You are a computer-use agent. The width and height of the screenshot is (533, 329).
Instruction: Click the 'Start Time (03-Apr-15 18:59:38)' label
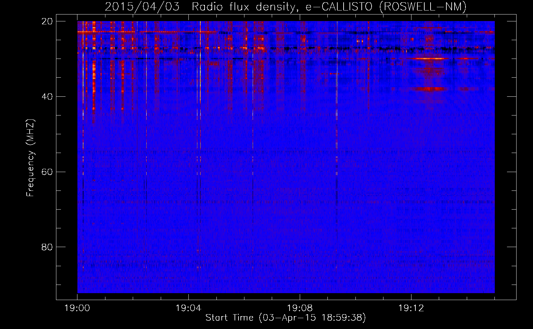click(286, 318)
